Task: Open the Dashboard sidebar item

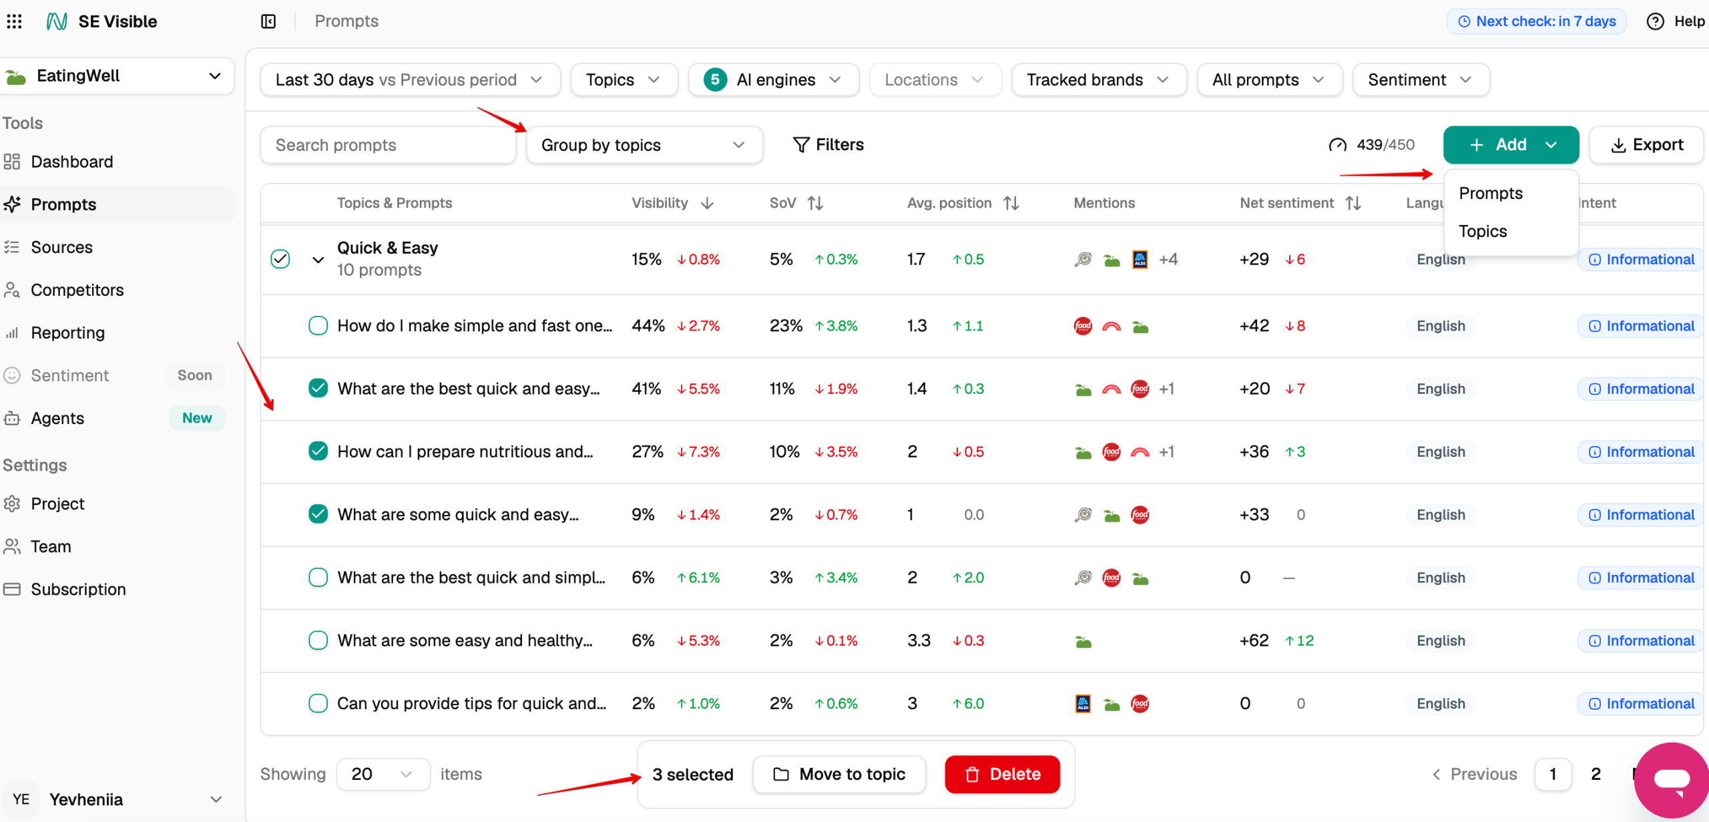Action: pyautogui.click(x=117, y=162)
